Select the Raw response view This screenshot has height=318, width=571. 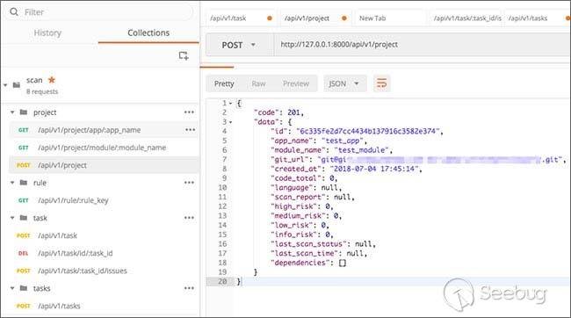(x=258, y=83)
